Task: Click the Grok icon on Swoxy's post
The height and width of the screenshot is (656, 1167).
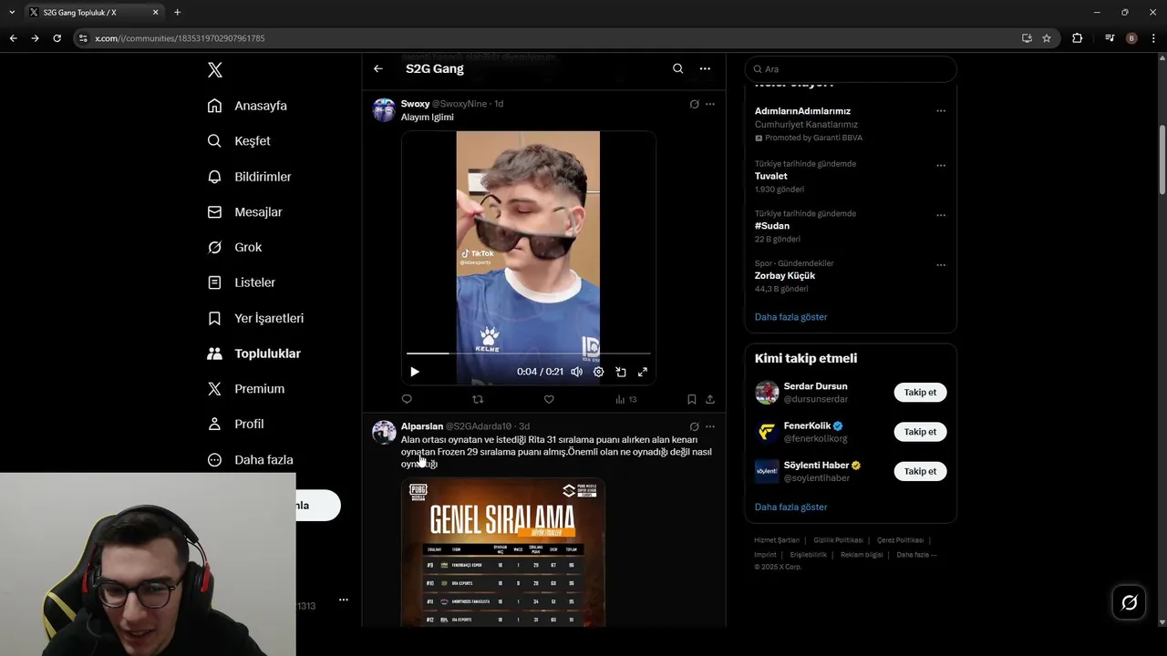Action: point(694,104)
